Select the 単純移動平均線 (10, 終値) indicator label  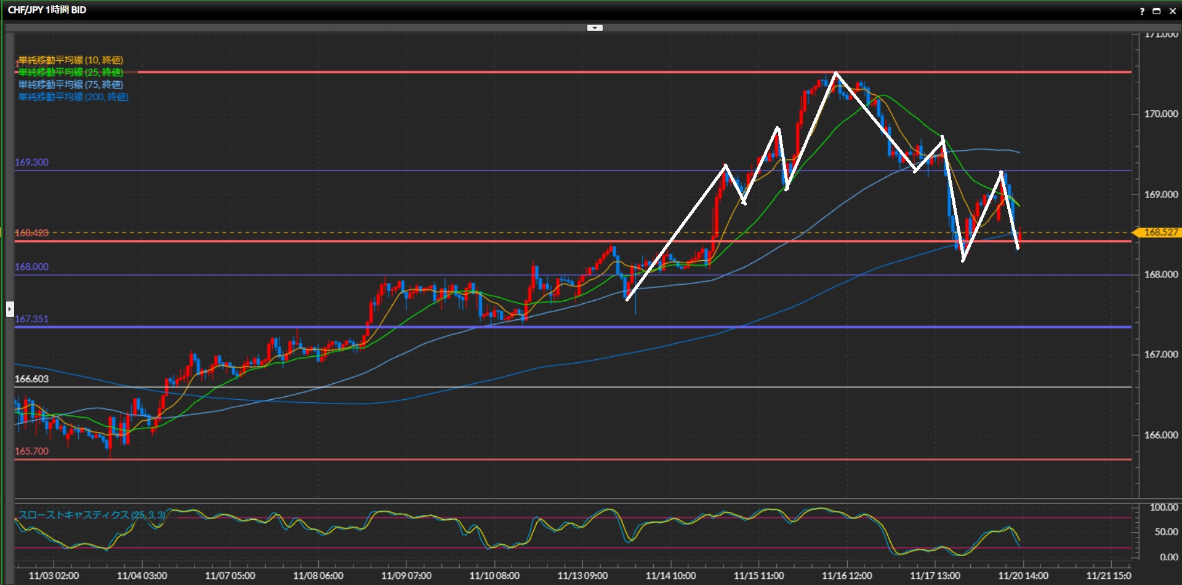pos(71,60)
